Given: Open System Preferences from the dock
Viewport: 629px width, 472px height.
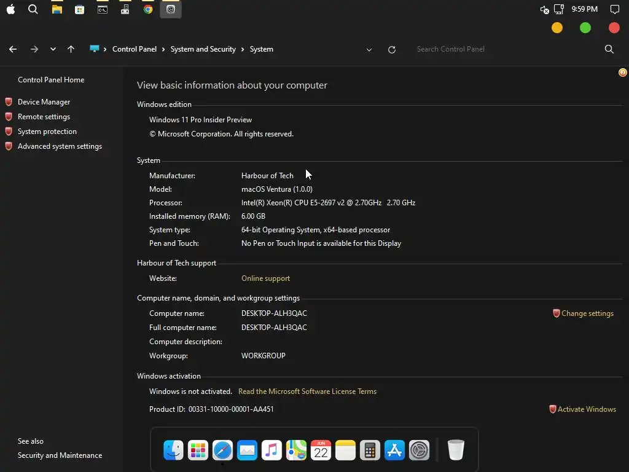Looking at the screenshot, I should click(x=419, y=449).
